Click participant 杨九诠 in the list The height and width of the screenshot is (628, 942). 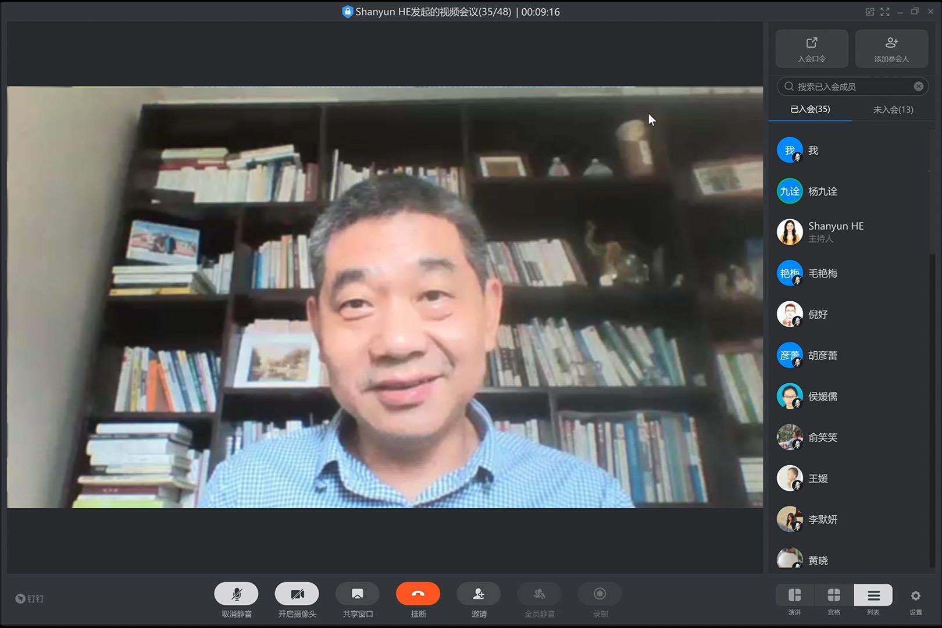click(x=822, y=191)
